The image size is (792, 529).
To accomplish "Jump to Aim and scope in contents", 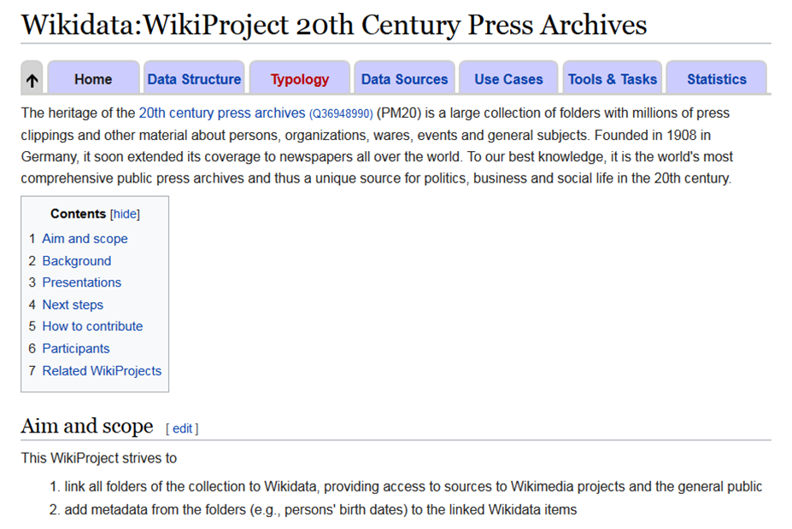I will pyautogui.click(x=85, y=239).
